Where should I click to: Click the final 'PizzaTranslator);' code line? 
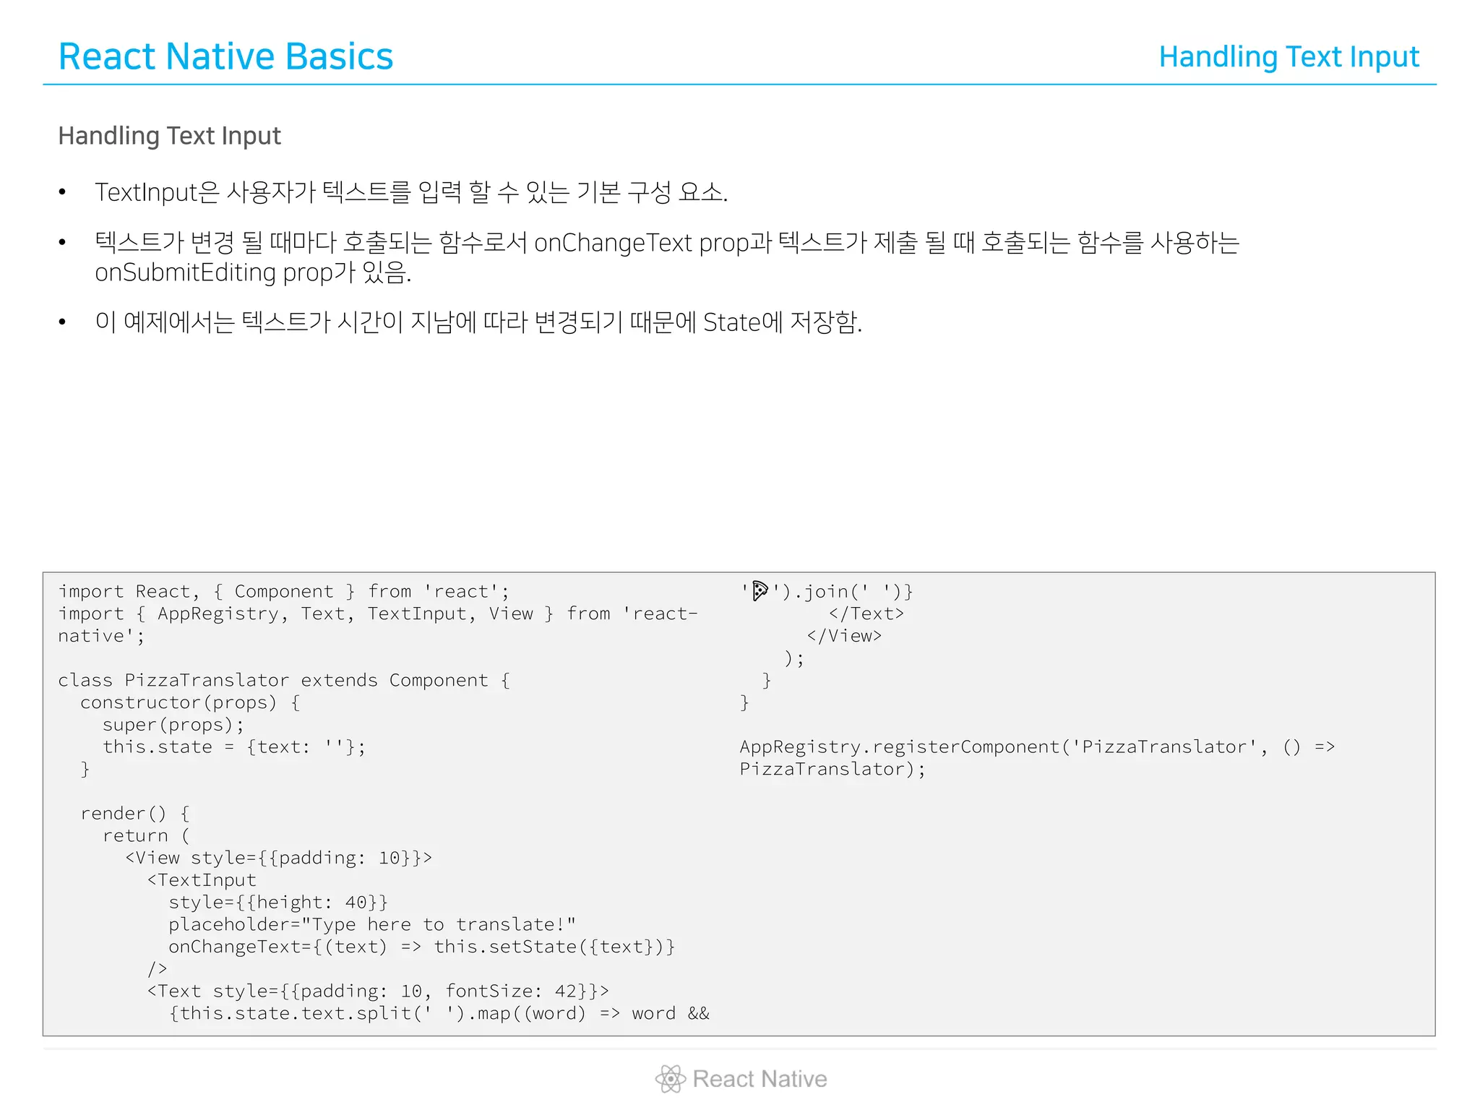(x=832, y=770)
